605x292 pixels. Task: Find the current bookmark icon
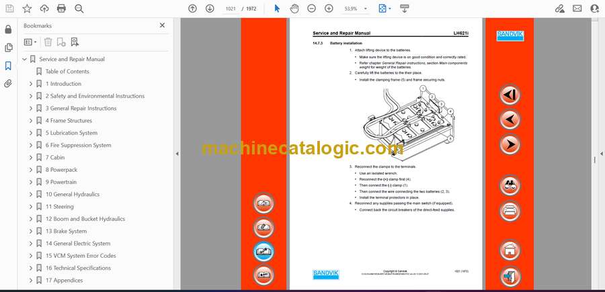click(75, 42)
